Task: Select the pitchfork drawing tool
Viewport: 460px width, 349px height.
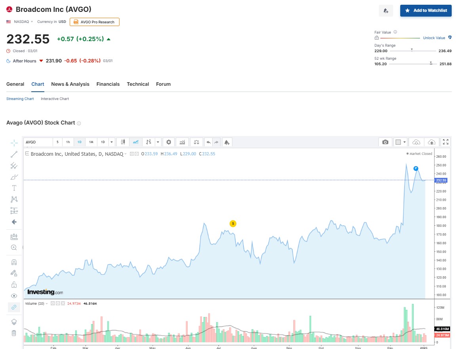Action: pos(14,166)
